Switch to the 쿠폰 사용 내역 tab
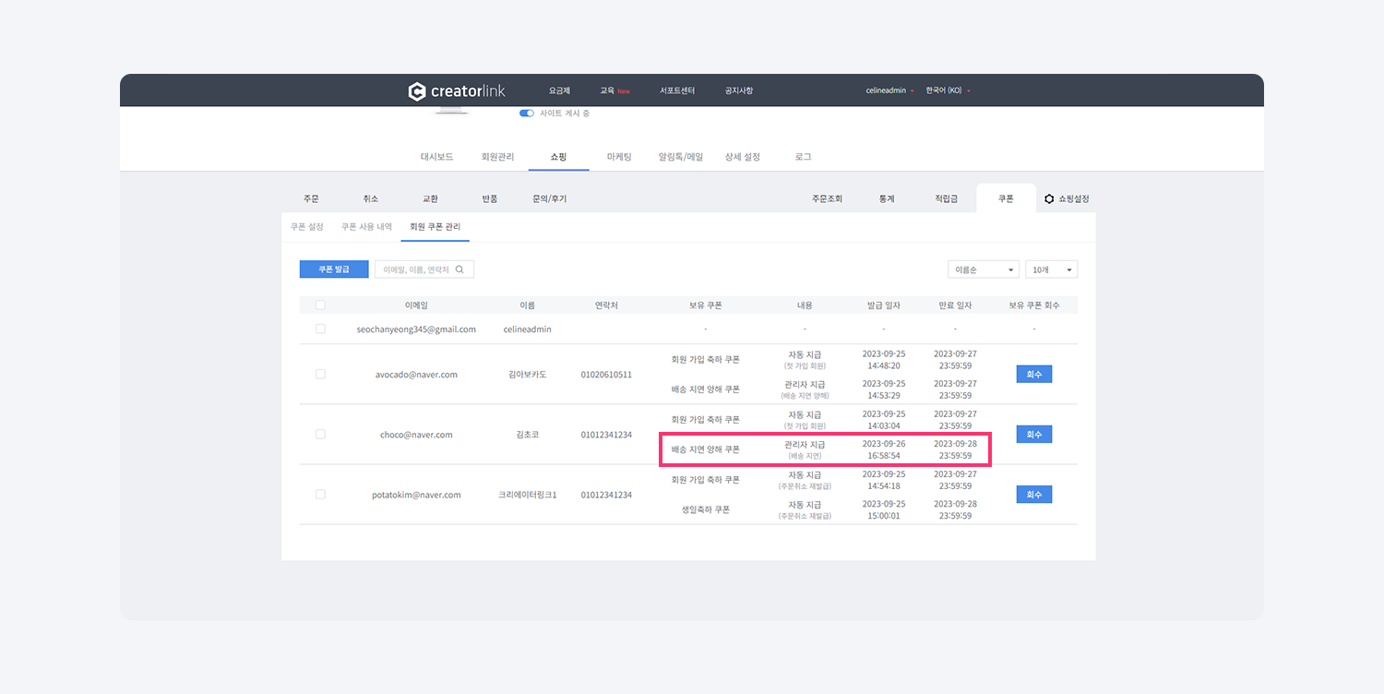This screenshot has width=1384, height=694. click(x=366, y=227)
